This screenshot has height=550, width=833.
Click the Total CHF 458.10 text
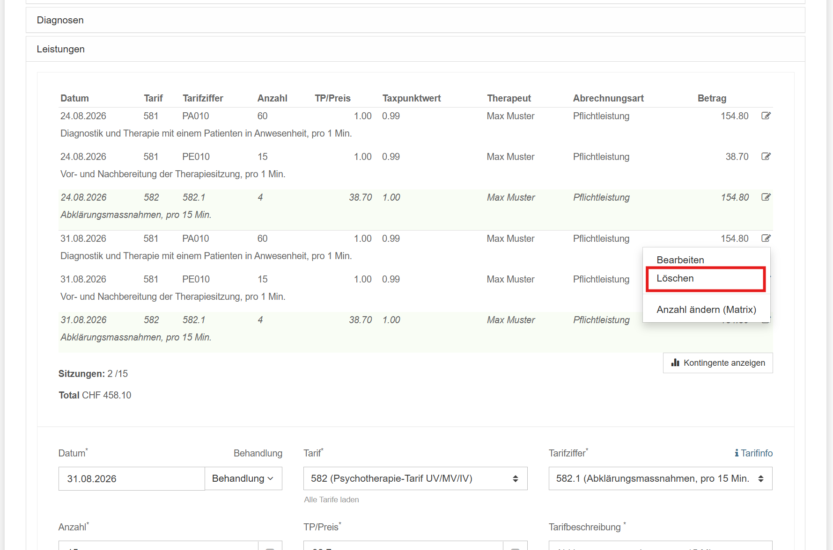click(95, 395)
